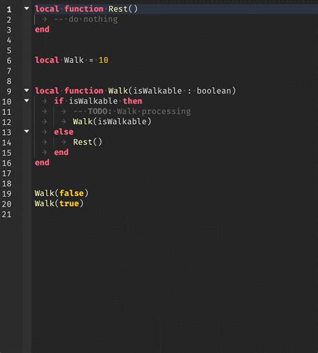Click the 'end' keyword on line 16

[x=42, y=162]
